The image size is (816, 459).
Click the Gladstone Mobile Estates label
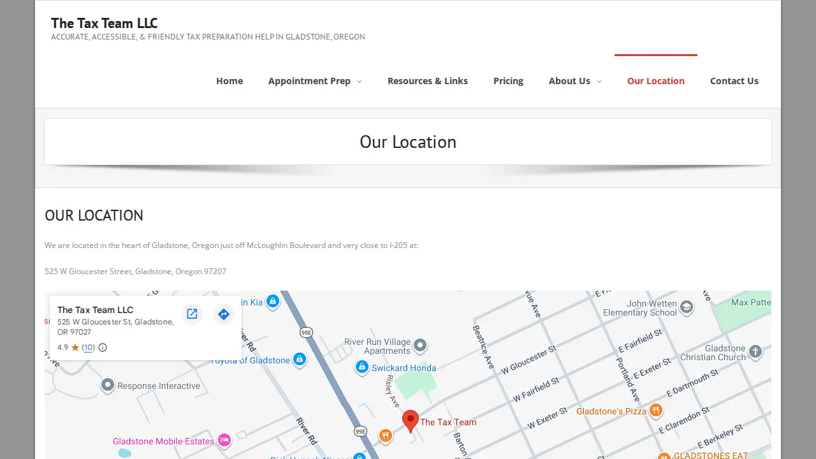[x=164, y=441]
